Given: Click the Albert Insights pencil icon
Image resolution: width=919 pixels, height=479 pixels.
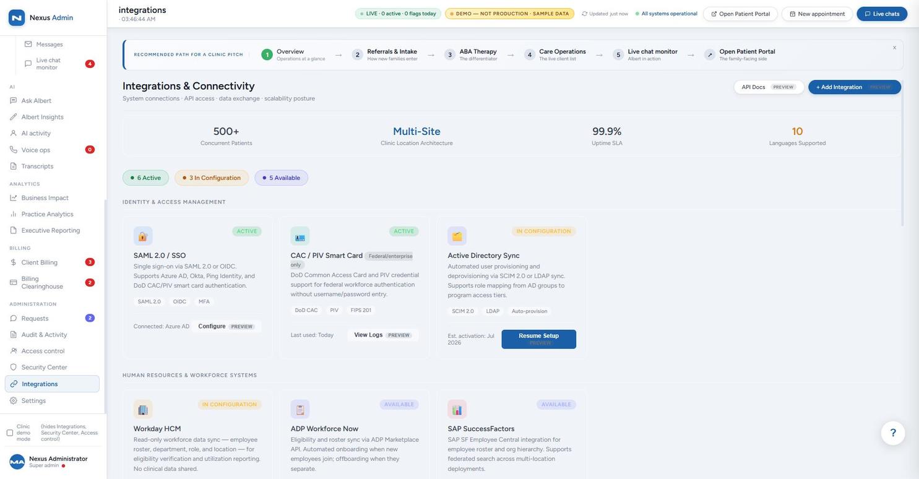Looking at the screenshot, I should (x=14, y=117).
